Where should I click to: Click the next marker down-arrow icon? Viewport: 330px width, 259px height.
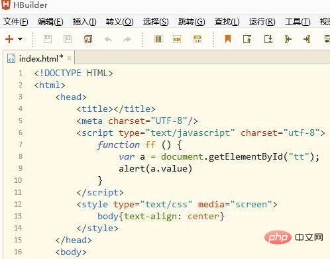[268, 39]
